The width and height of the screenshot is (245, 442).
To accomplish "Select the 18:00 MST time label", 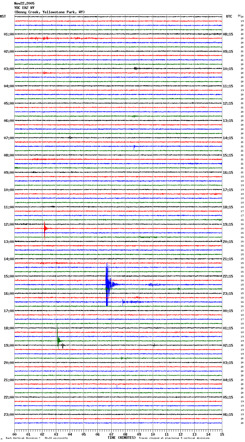I will pyautogui.click(x=9, y=328).
